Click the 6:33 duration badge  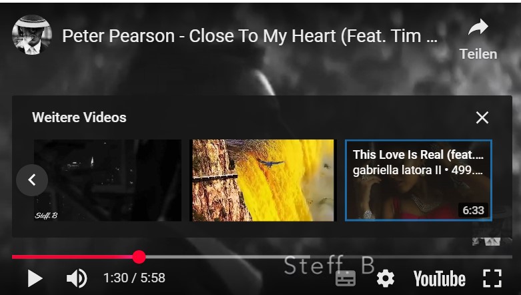click(473, 210)
